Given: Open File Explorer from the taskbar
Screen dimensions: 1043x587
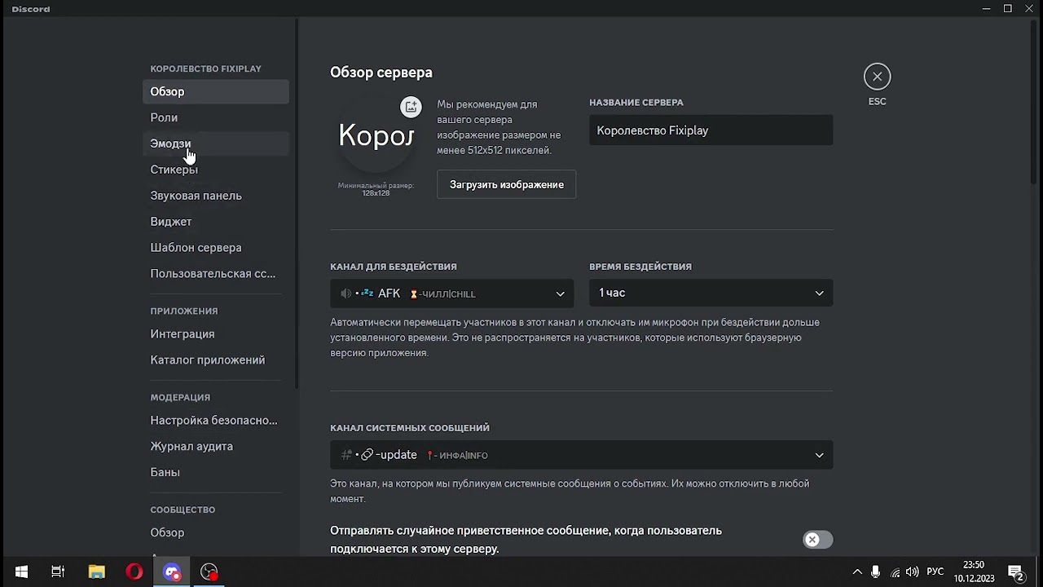Looking at the screenshot, I should 96,572.
